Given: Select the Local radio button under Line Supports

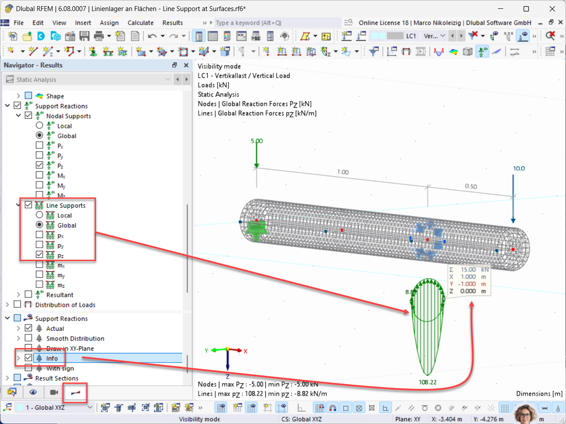Looking at the screenshot, I should pyautogui.click(x=39, y=215).
